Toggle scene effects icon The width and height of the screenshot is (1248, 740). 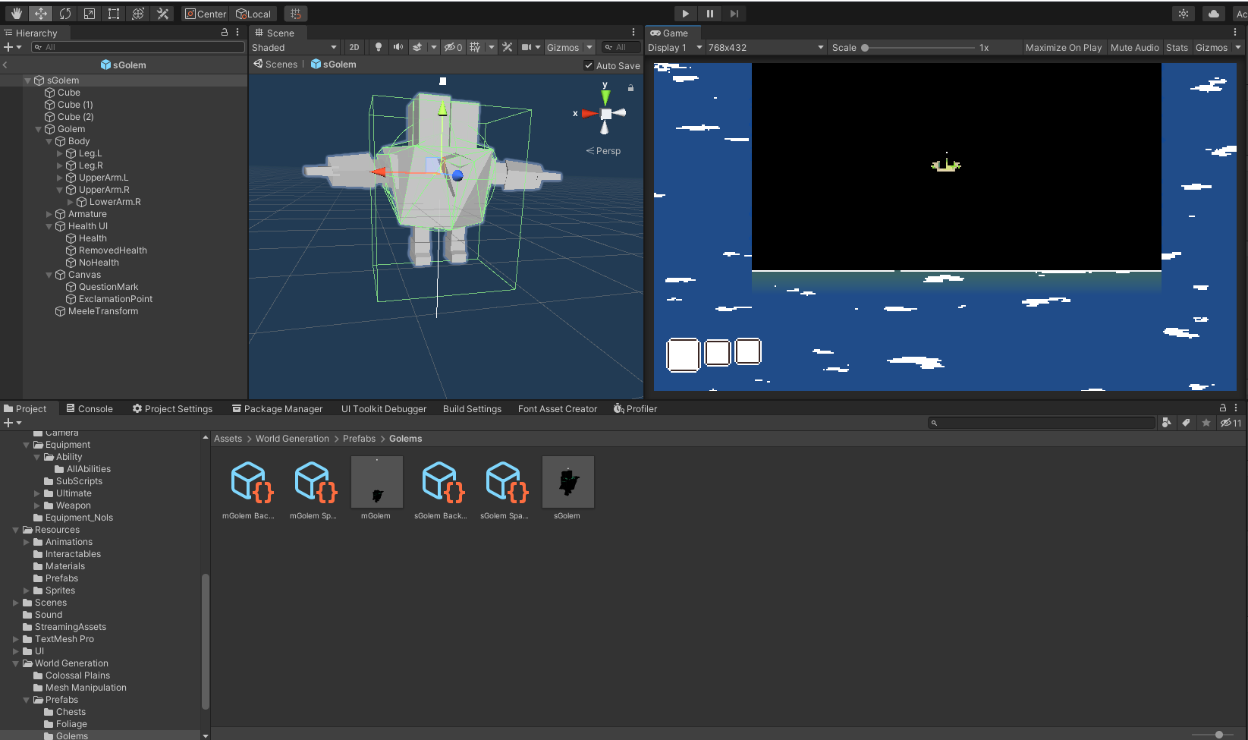(x=417, y=47)
